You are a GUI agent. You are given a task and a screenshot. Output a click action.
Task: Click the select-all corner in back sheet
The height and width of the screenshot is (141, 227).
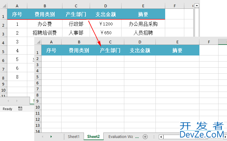[3, 6]
